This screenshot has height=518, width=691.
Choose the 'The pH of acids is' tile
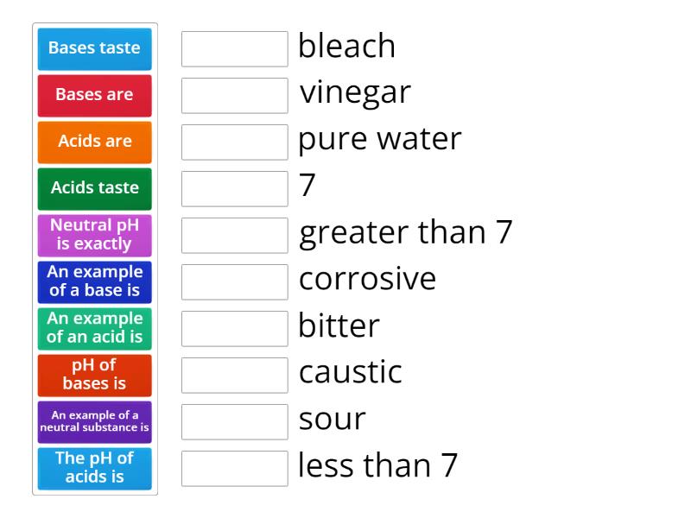coord(94,468)
